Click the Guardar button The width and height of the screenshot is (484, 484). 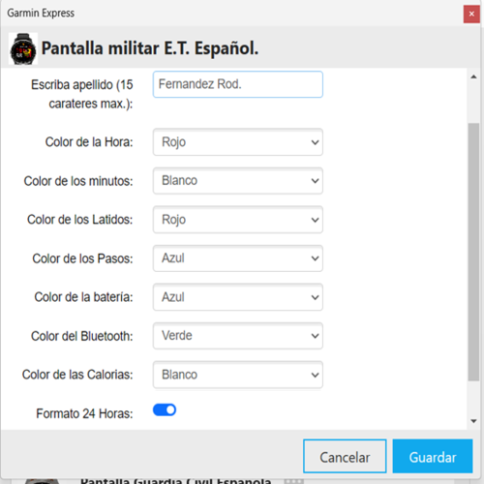coord(433,456)
